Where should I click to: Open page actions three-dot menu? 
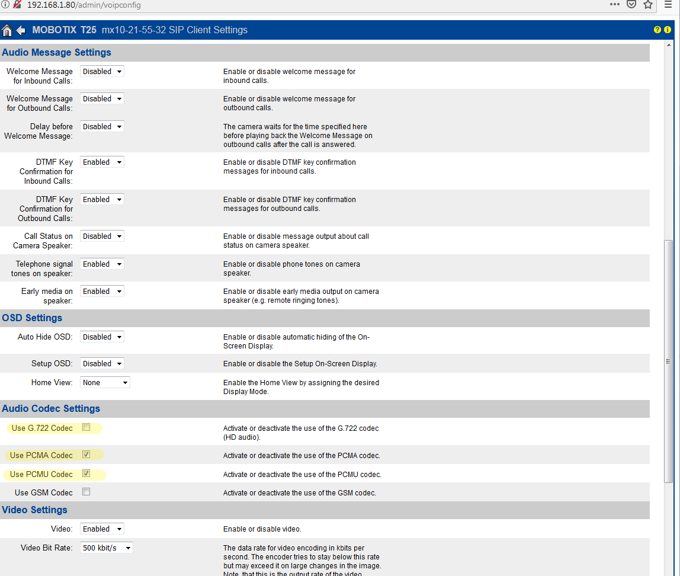tap(615, 5)
